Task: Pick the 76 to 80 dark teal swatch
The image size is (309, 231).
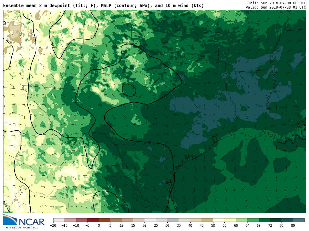Action: [x=287, y=220]
